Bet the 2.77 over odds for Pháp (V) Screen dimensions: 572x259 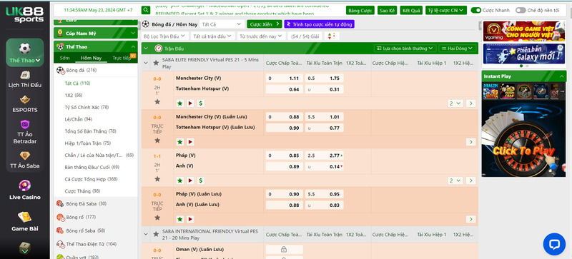click(325, 156)
